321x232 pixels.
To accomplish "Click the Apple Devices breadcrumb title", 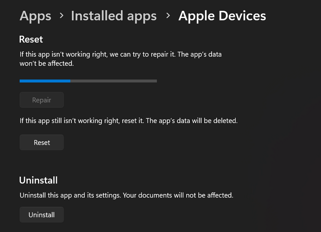I will pos(222,16).
